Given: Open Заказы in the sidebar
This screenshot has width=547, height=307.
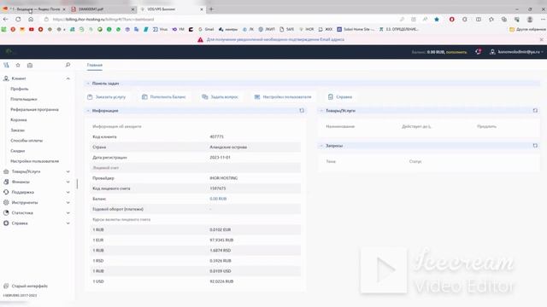Looking at the screenshot, I should pos(17,130).
